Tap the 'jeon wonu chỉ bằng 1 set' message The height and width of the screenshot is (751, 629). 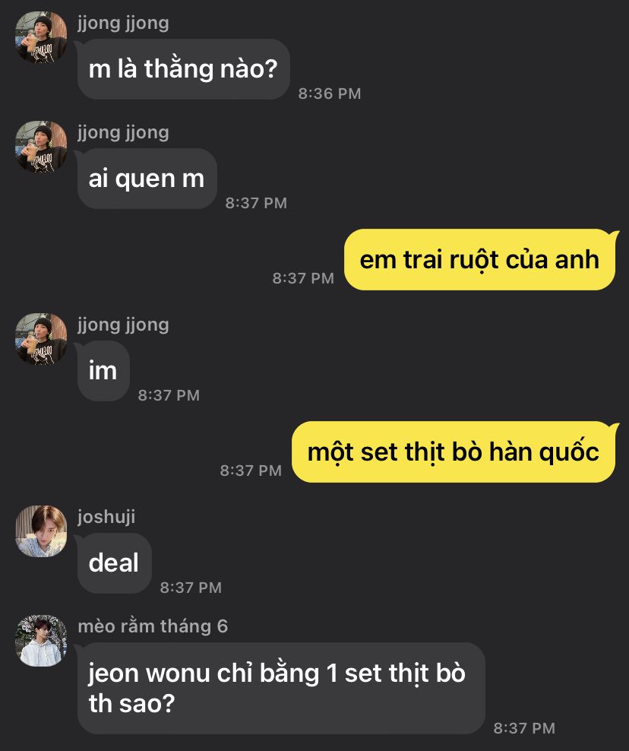click(x=281, y=688)
